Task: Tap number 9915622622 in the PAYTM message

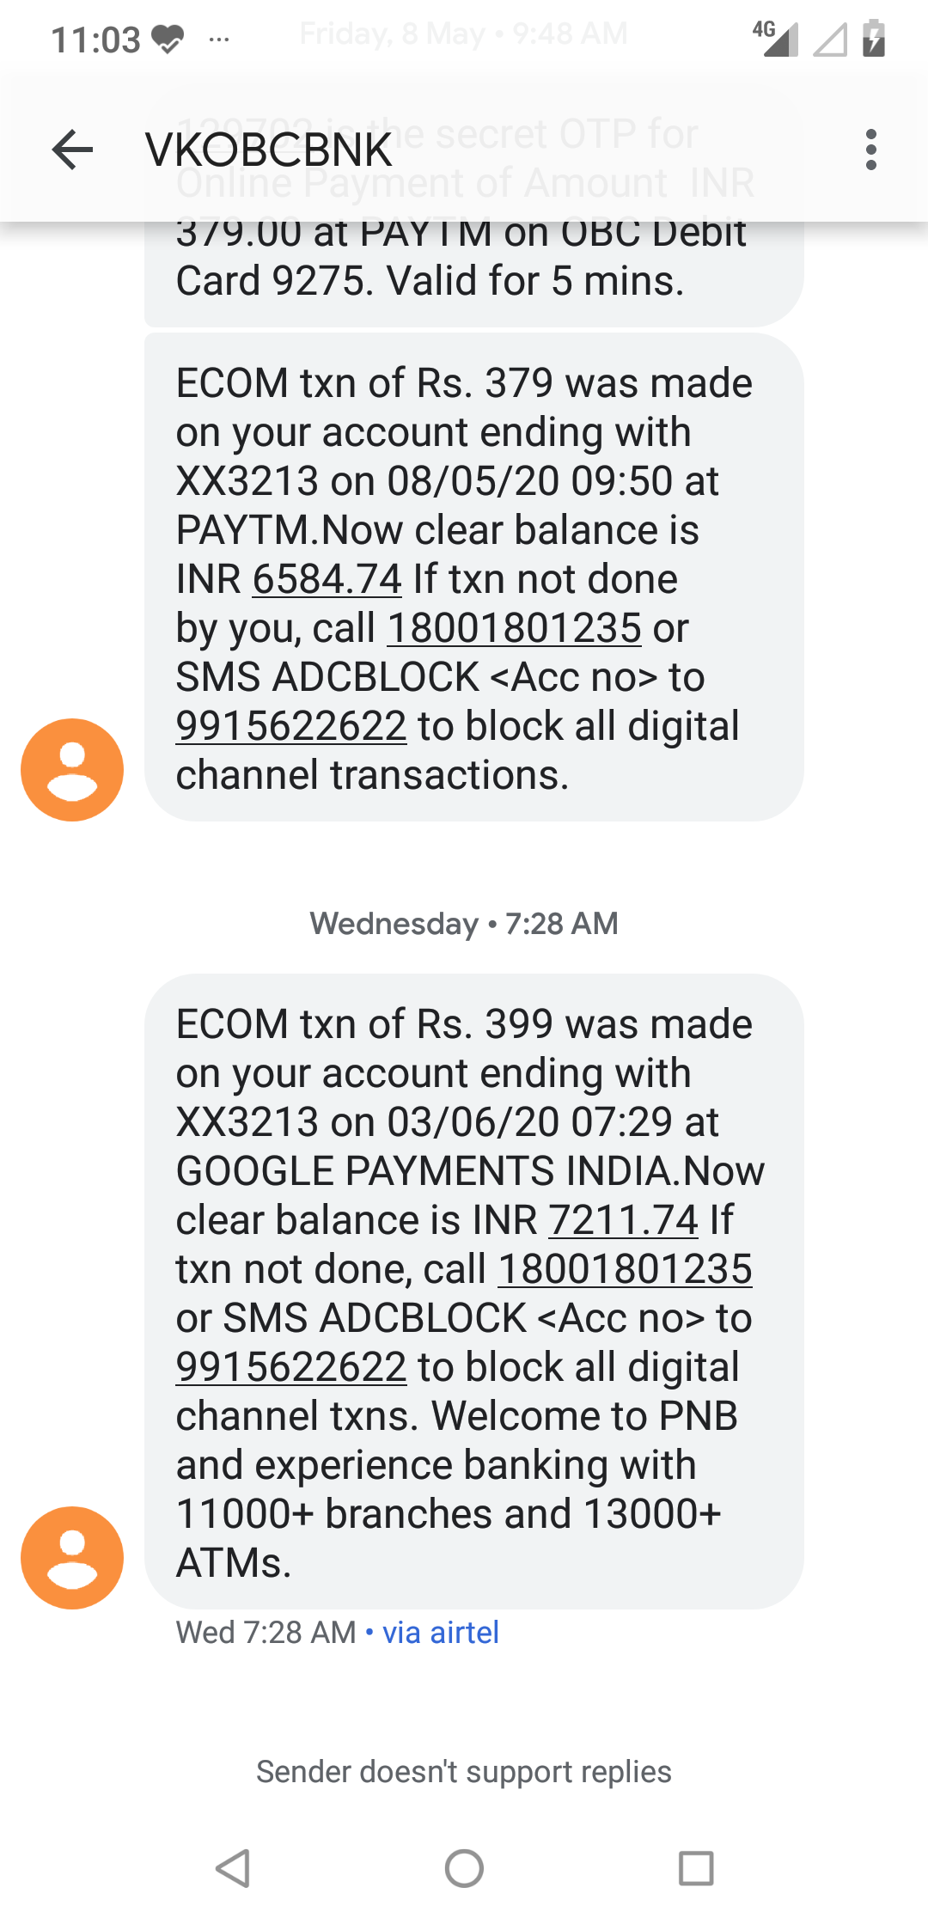Action: pyautogui.click(x=291, y=726)
